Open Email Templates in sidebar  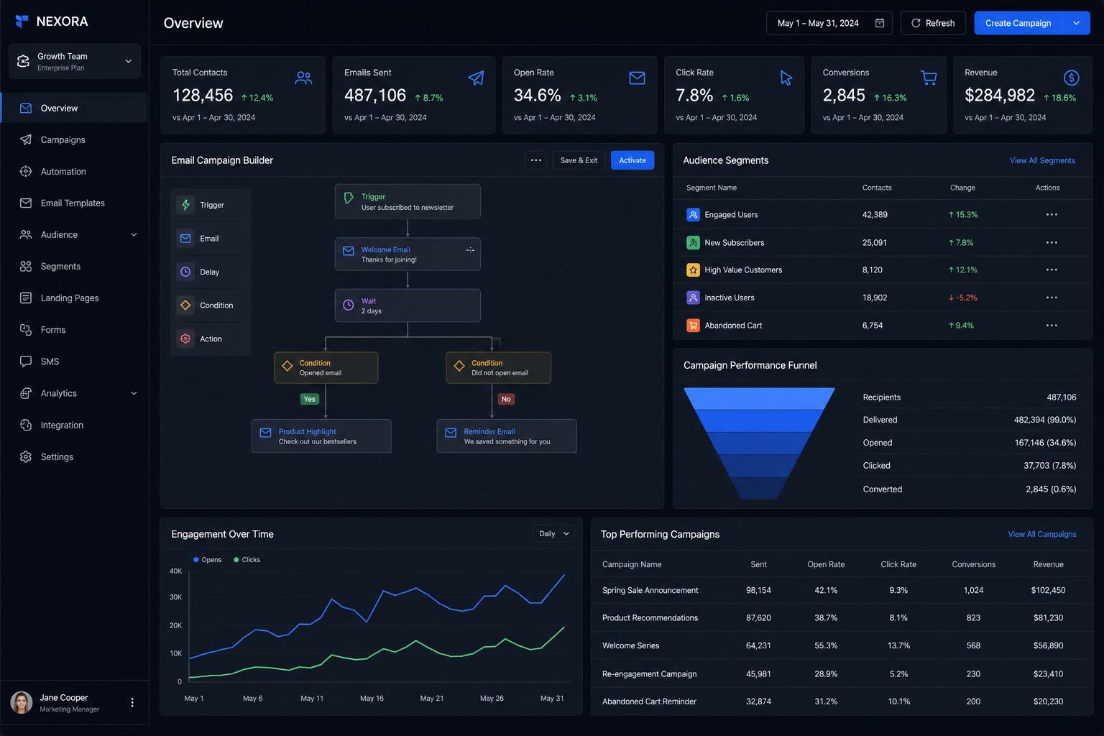(x=75, y=203)
